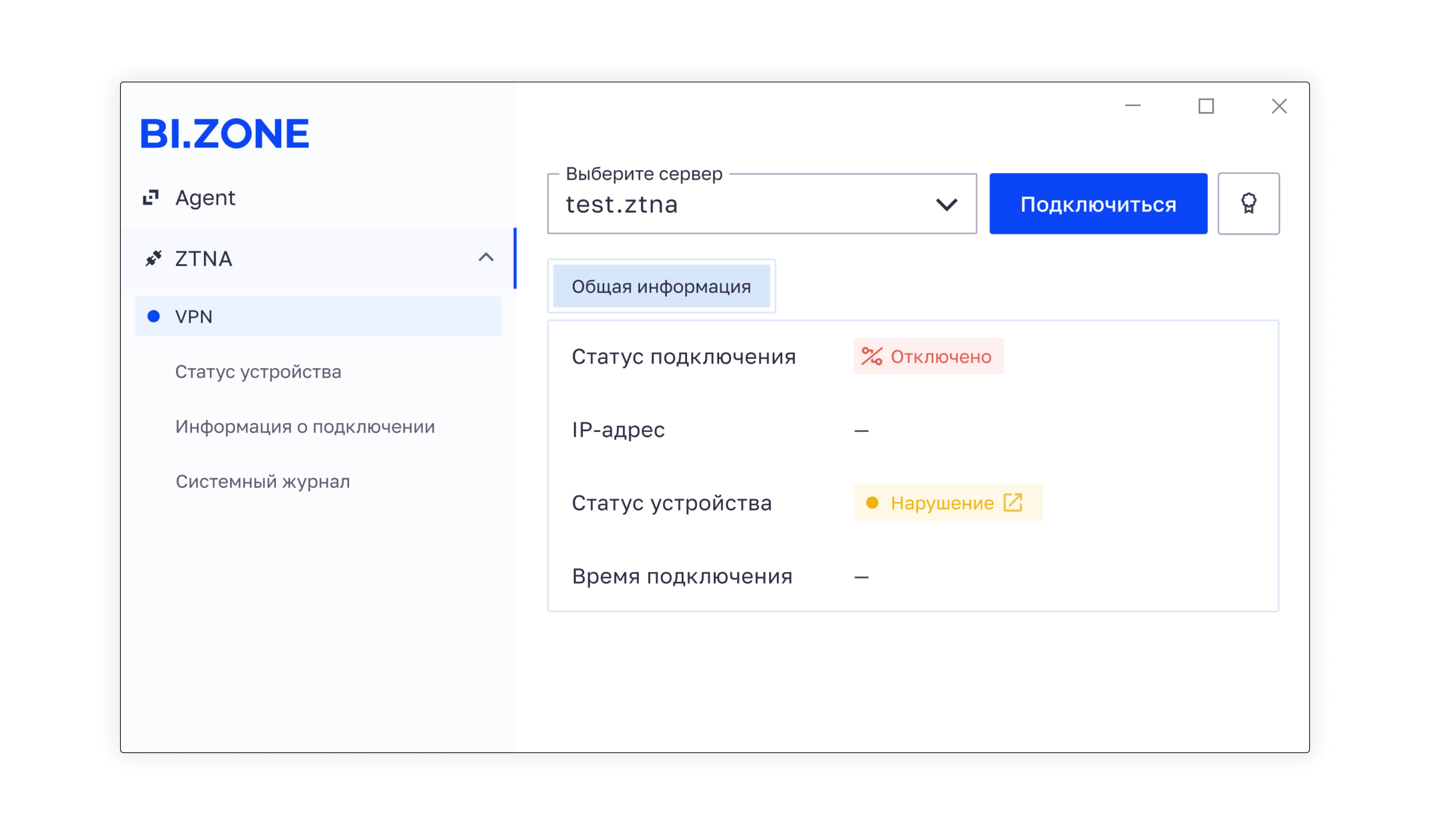
Task: Click the Статус подключения label
Action: (684, 357)
